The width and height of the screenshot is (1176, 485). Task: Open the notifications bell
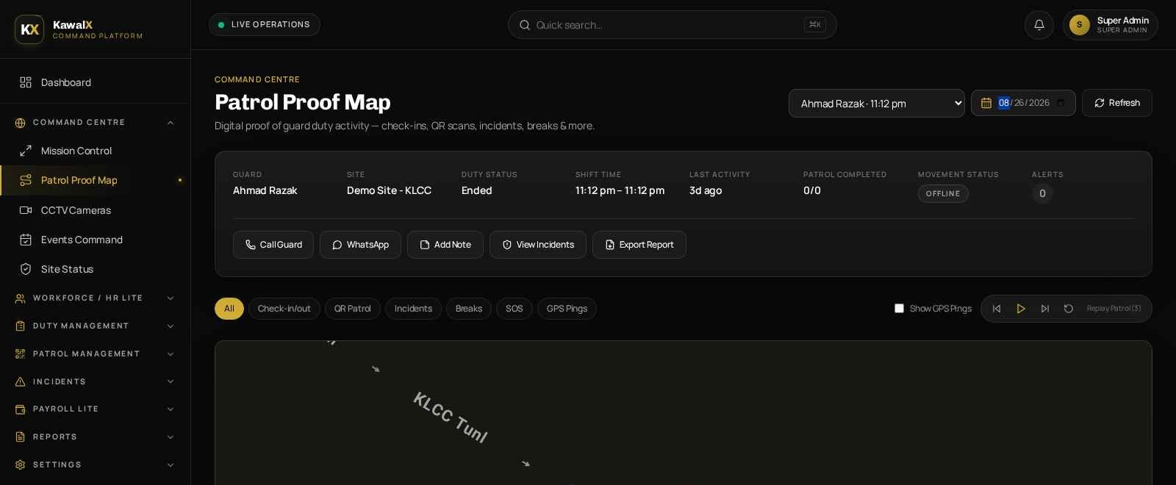(1039, 25)
